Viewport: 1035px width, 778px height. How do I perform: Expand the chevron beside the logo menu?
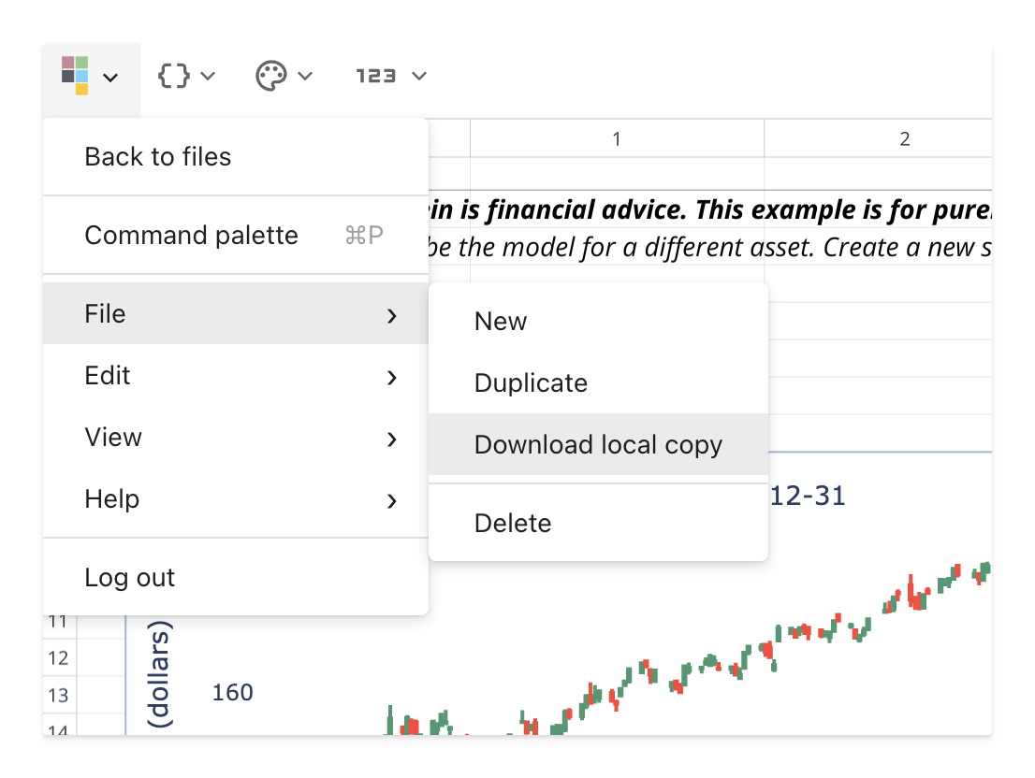pos(110,78)
